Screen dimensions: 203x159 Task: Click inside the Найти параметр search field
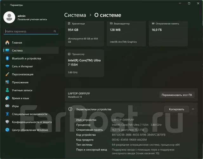coord(31,31)
